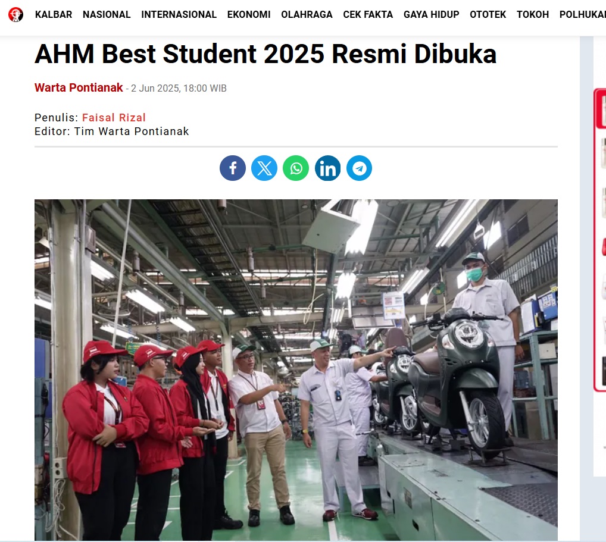This screenshot has height=542, width=606.
Task: Go to INTERNASIONAL news category
Action: pos(179,15)
